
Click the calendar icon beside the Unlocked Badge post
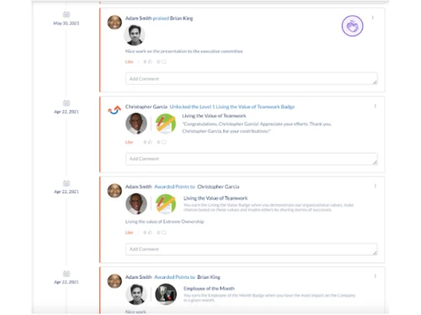[x=67, y=103]
